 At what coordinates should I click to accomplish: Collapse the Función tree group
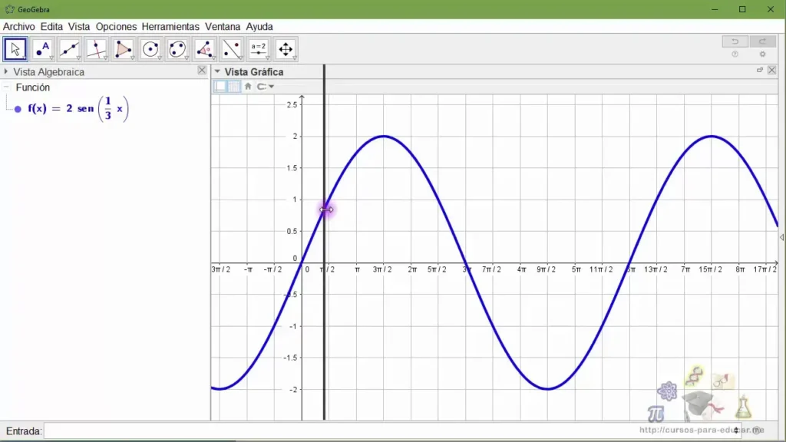[x=7, y=87]
